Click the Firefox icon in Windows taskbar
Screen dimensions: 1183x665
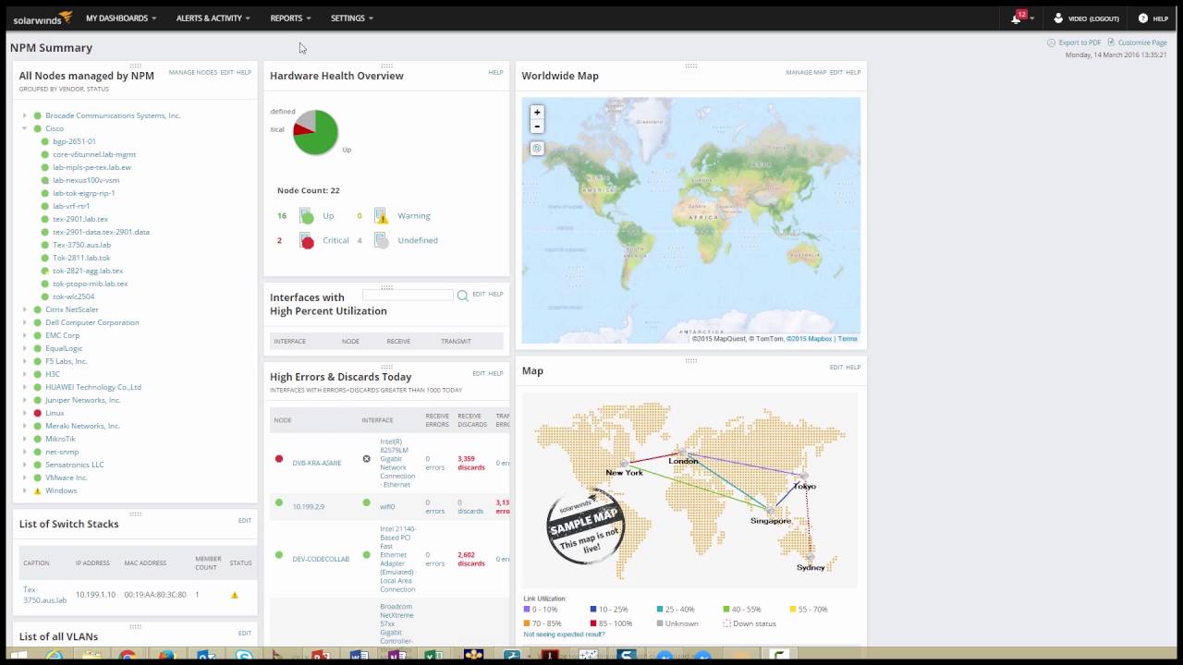pyautogui.click(x=166, y=657)
